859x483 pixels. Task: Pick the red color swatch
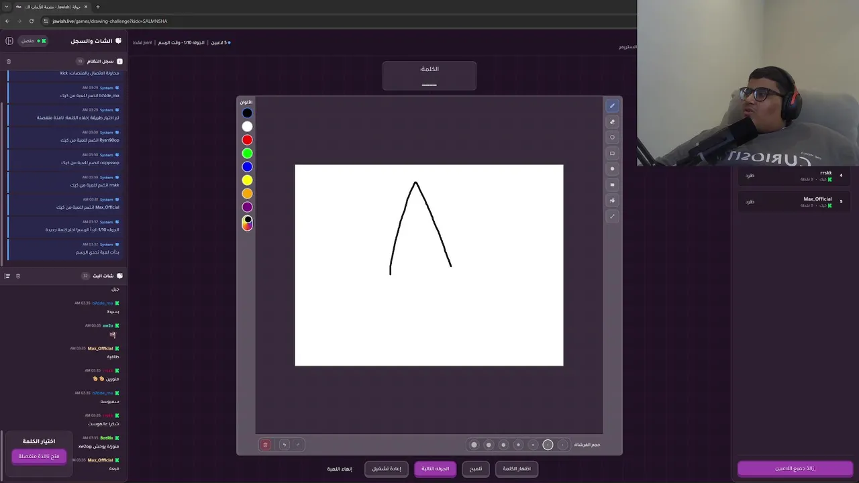coord(247,140)
